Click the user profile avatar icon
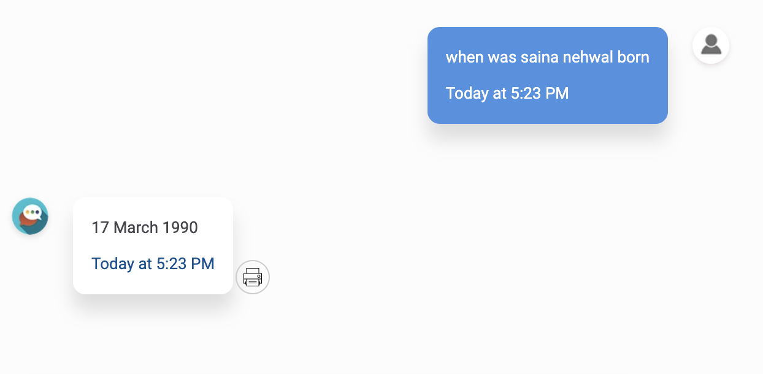Image resolution: width=763 pixels, height=374 pixels. 711,45
